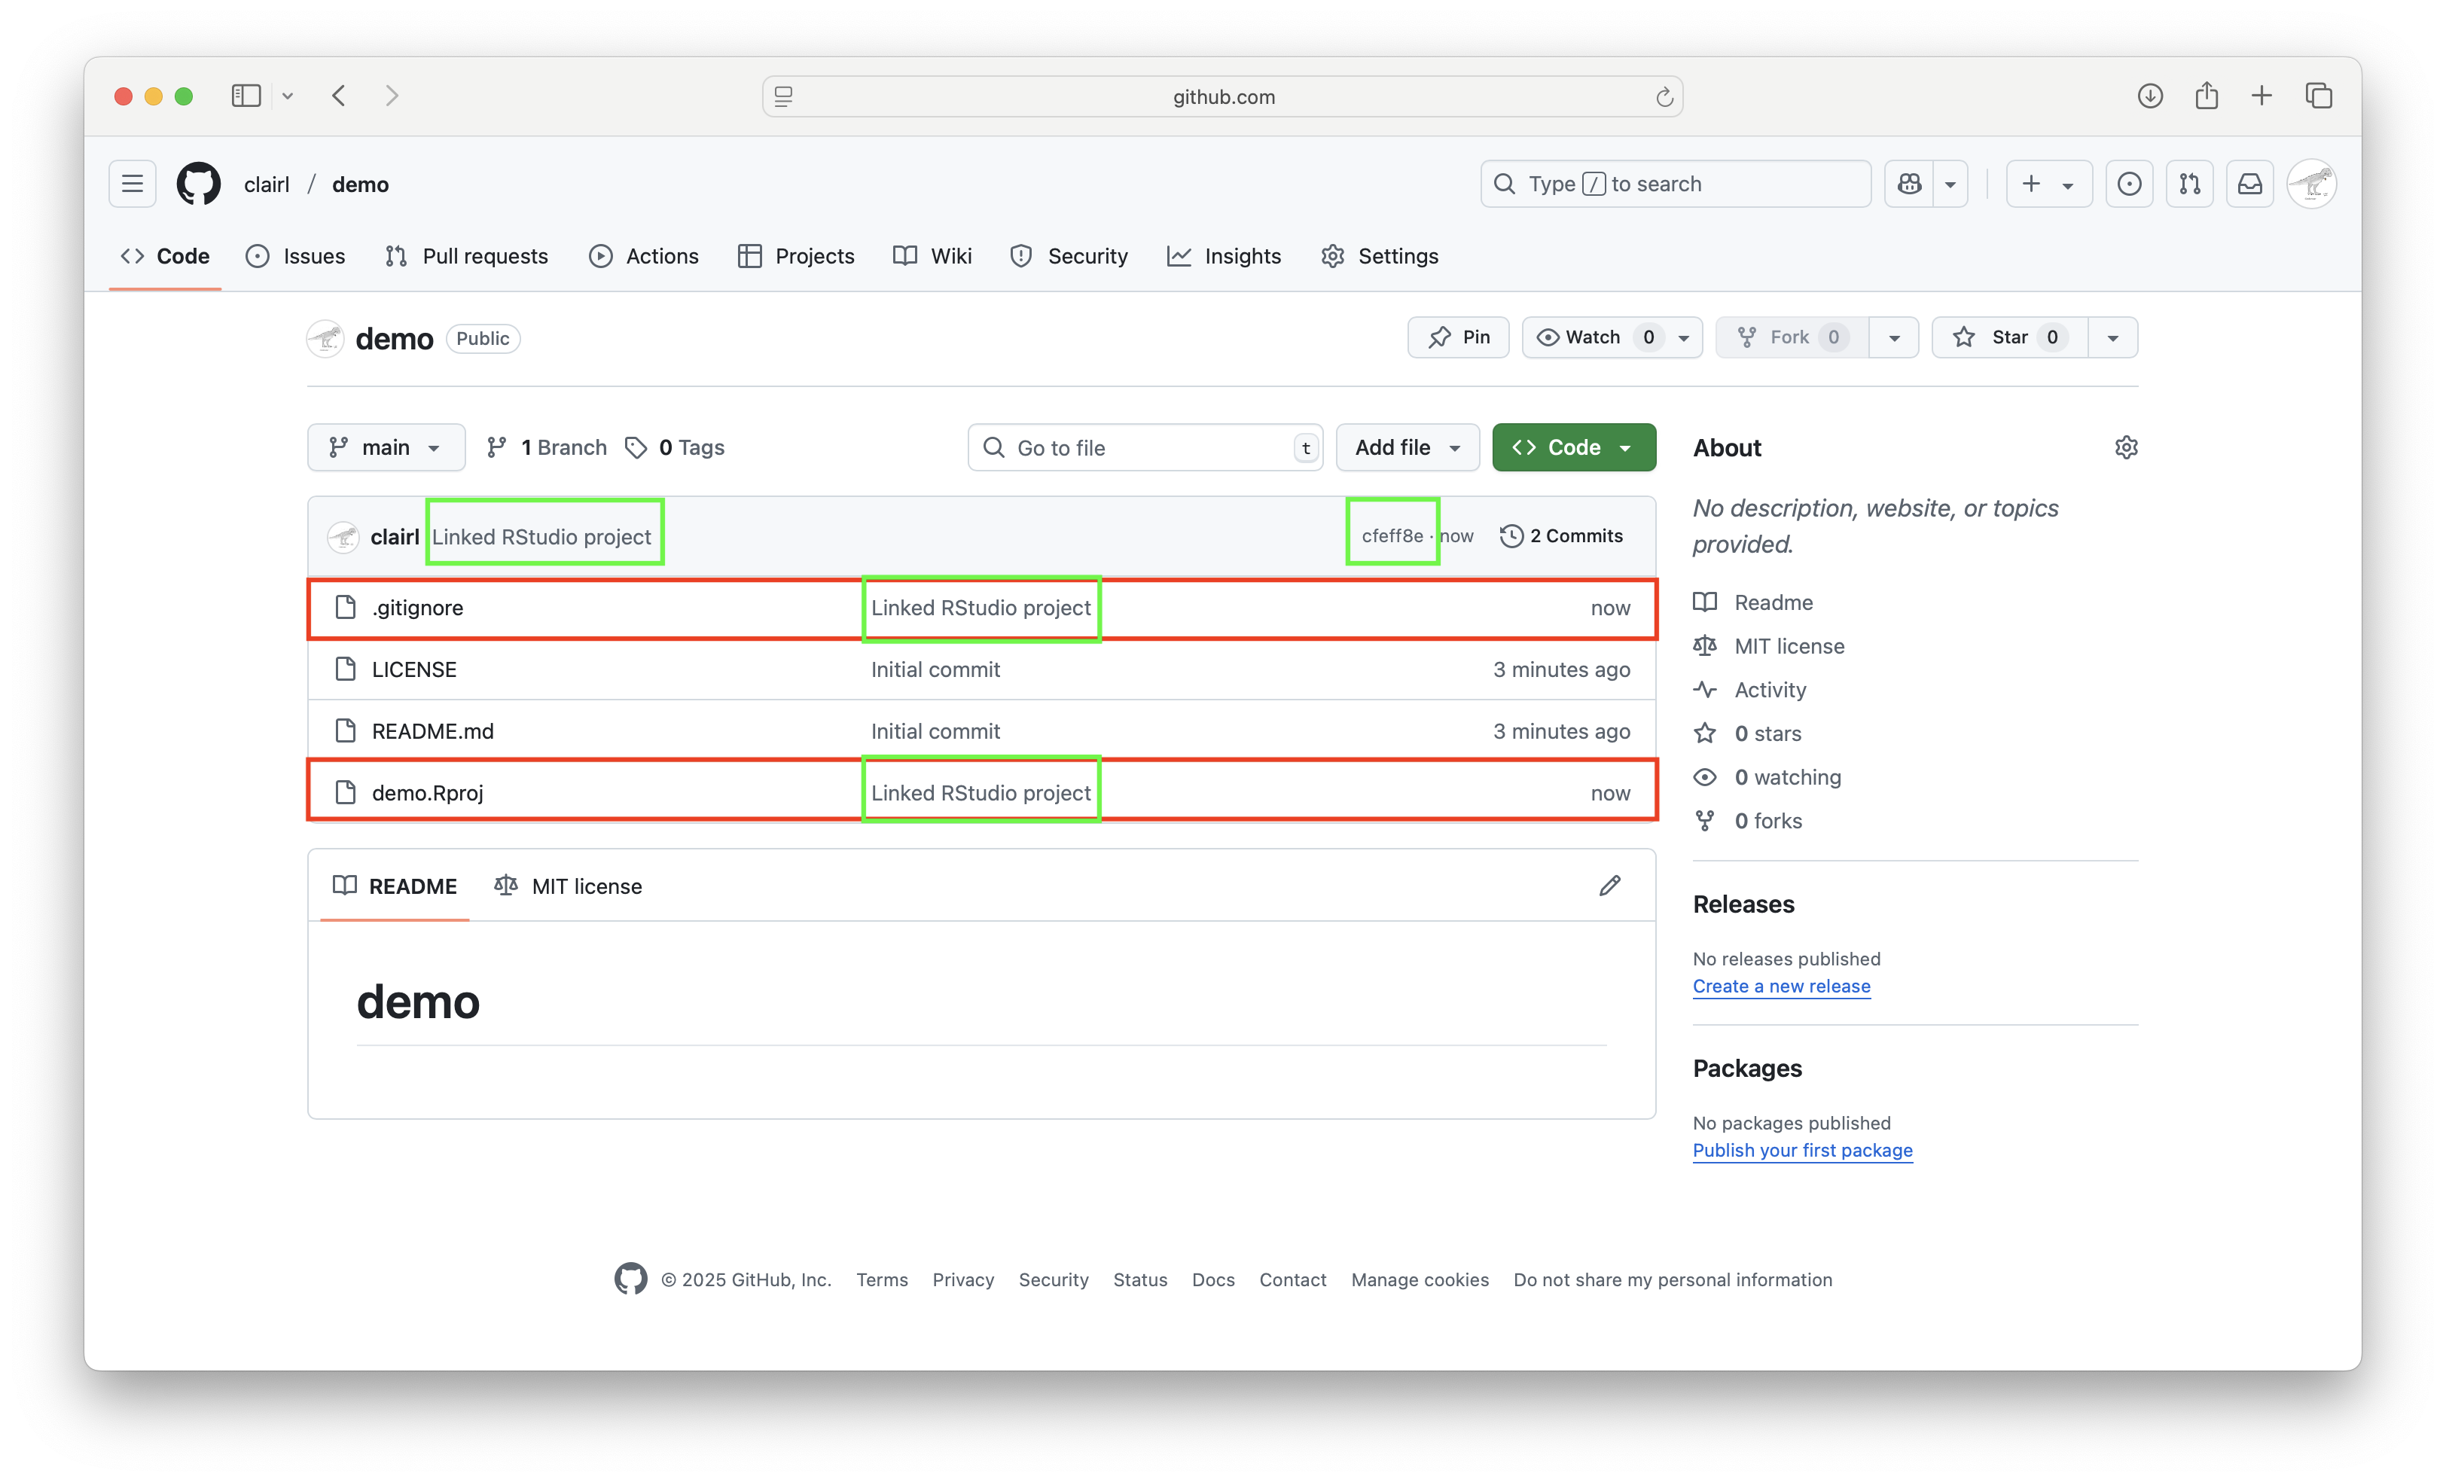The image size is (2446, 1482).
Task: Open pull requests icon in header
Action: 2189,184
